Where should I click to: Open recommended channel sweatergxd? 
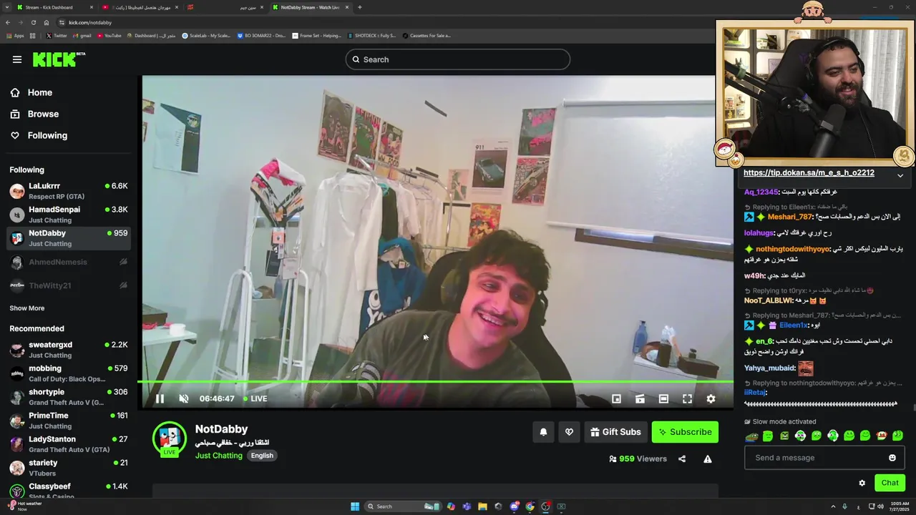pyautogui.click(x=69, y=350)
